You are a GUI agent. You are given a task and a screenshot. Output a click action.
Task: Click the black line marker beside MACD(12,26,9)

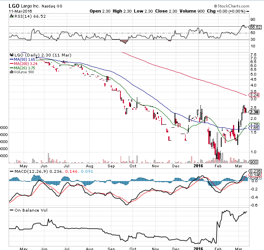coord(12,171)
